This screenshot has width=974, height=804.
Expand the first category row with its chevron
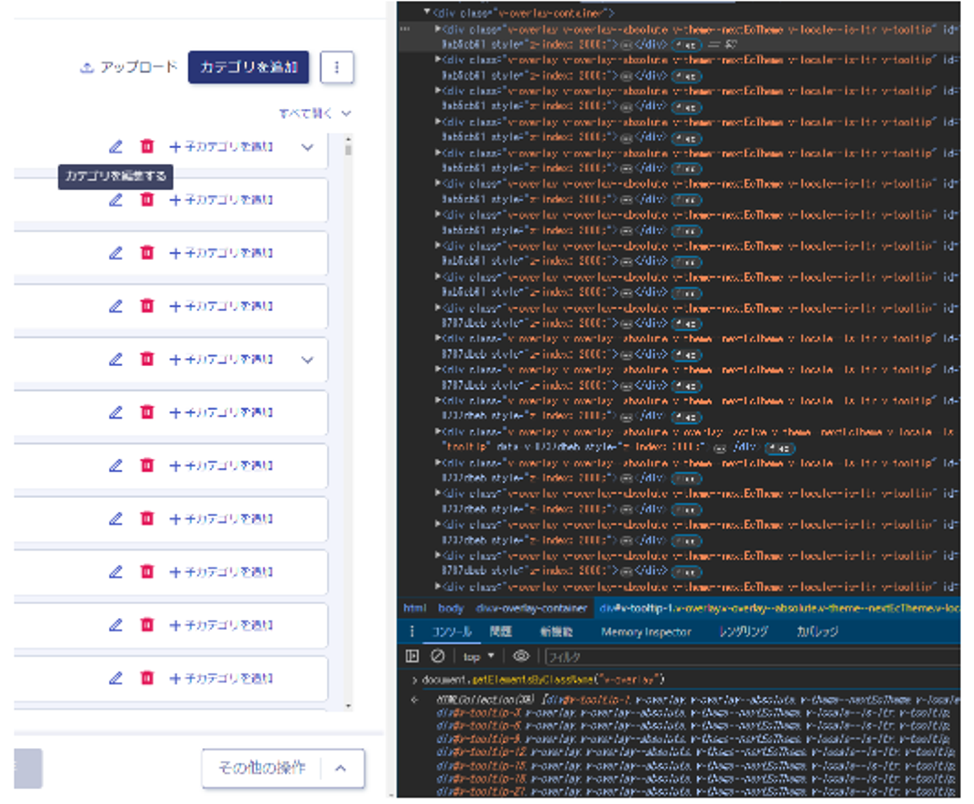(308, 147)
